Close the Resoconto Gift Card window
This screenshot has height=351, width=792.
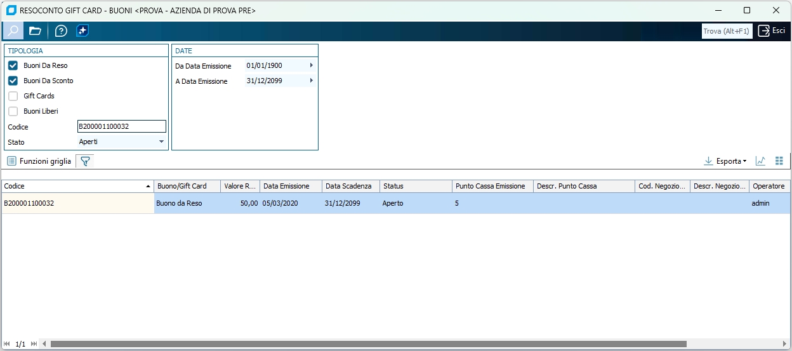click(x=776, y=10)
